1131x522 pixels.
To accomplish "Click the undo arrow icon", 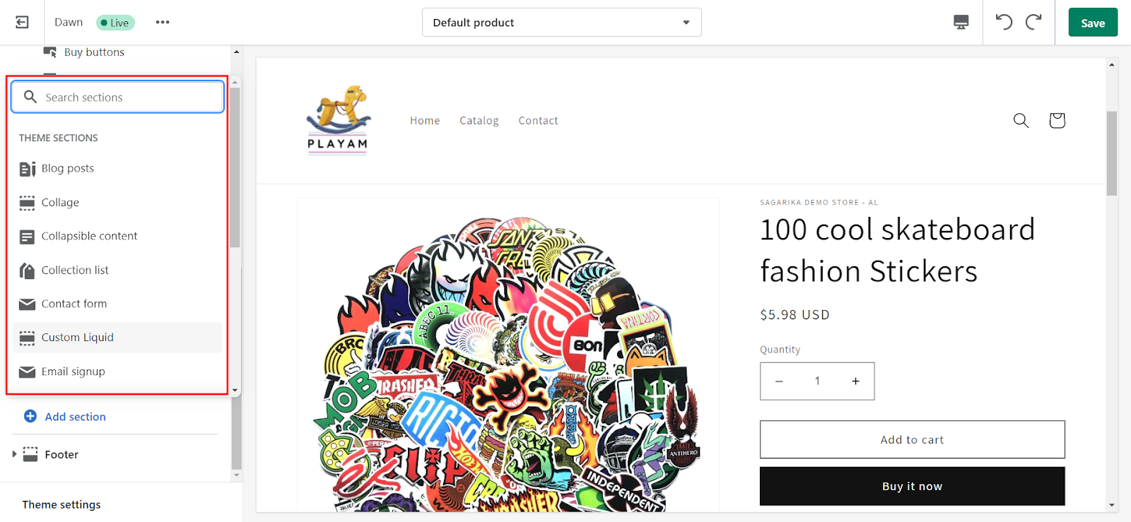I will [x=1003, y=22].
